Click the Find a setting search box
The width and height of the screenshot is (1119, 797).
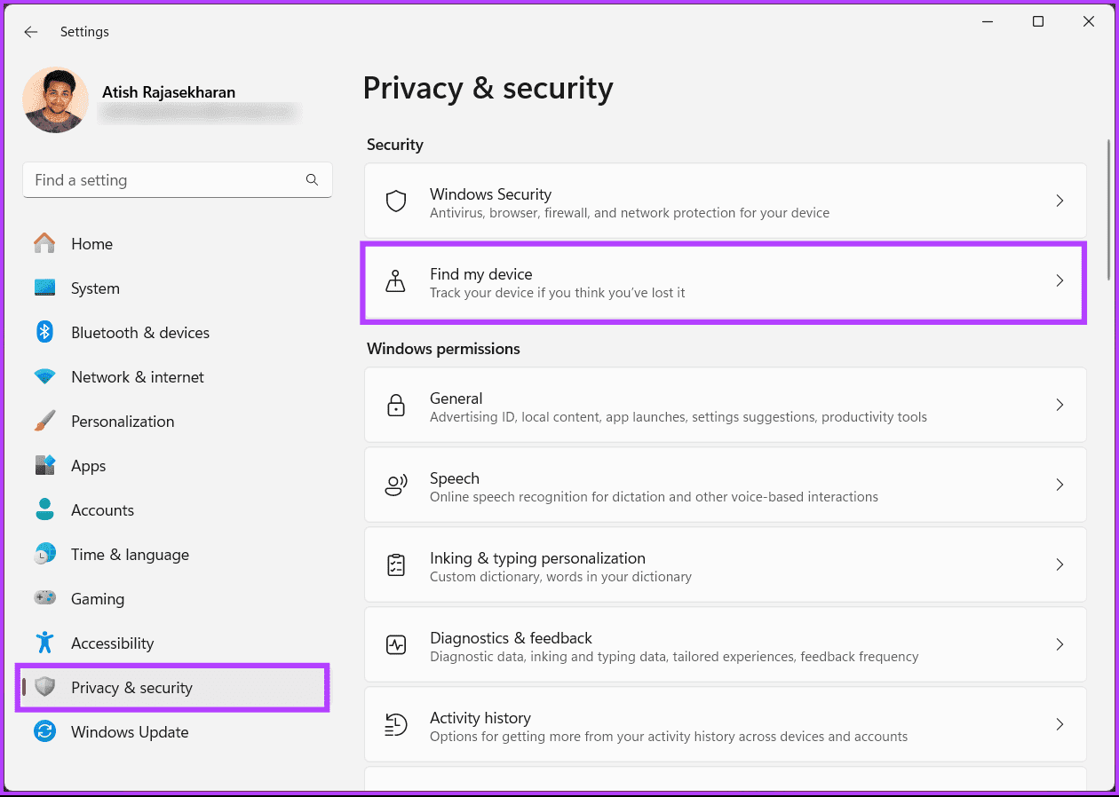pos(178,180)
